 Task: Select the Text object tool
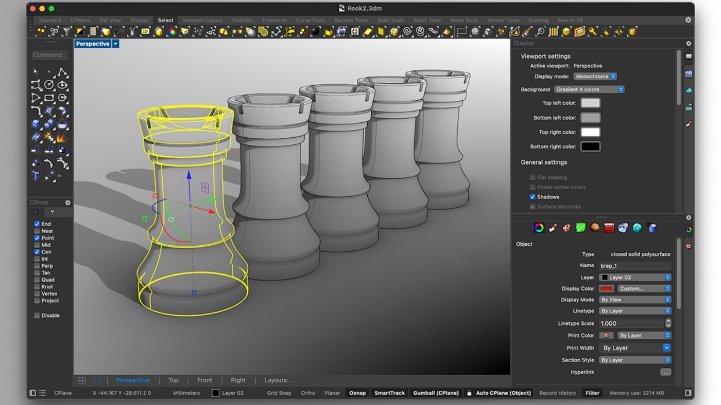point(36,176)
